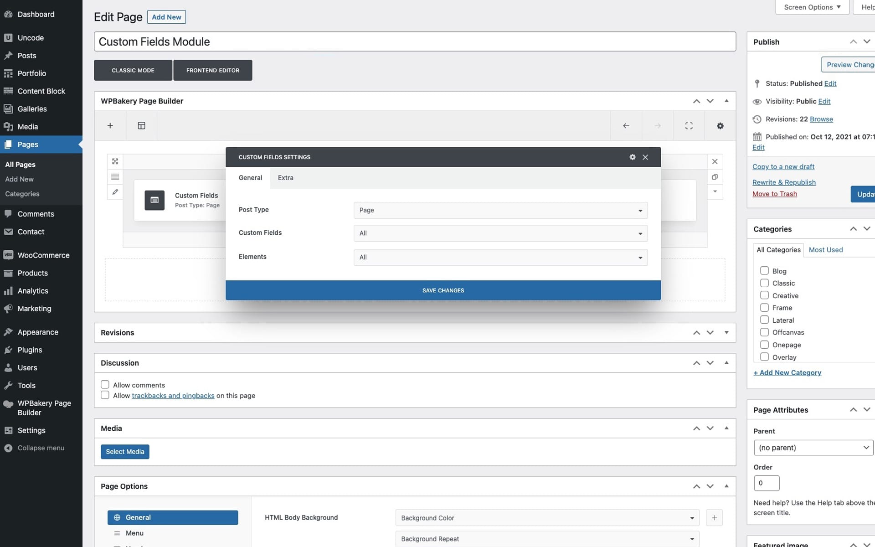Screen dimensions: 875x547
Task: Switch to the Extra tab
Action: pos(286,178)
